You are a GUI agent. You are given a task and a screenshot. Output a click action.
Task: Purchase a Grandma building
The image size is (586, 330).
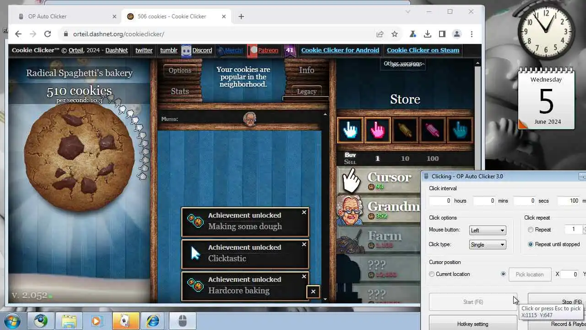pyautogui.click(x=379, y=210)
